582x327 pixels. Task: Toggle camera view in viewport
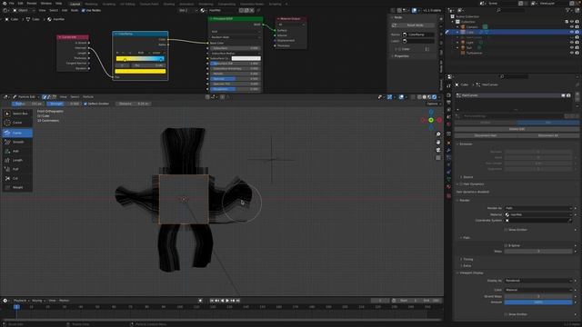(438, 150)
